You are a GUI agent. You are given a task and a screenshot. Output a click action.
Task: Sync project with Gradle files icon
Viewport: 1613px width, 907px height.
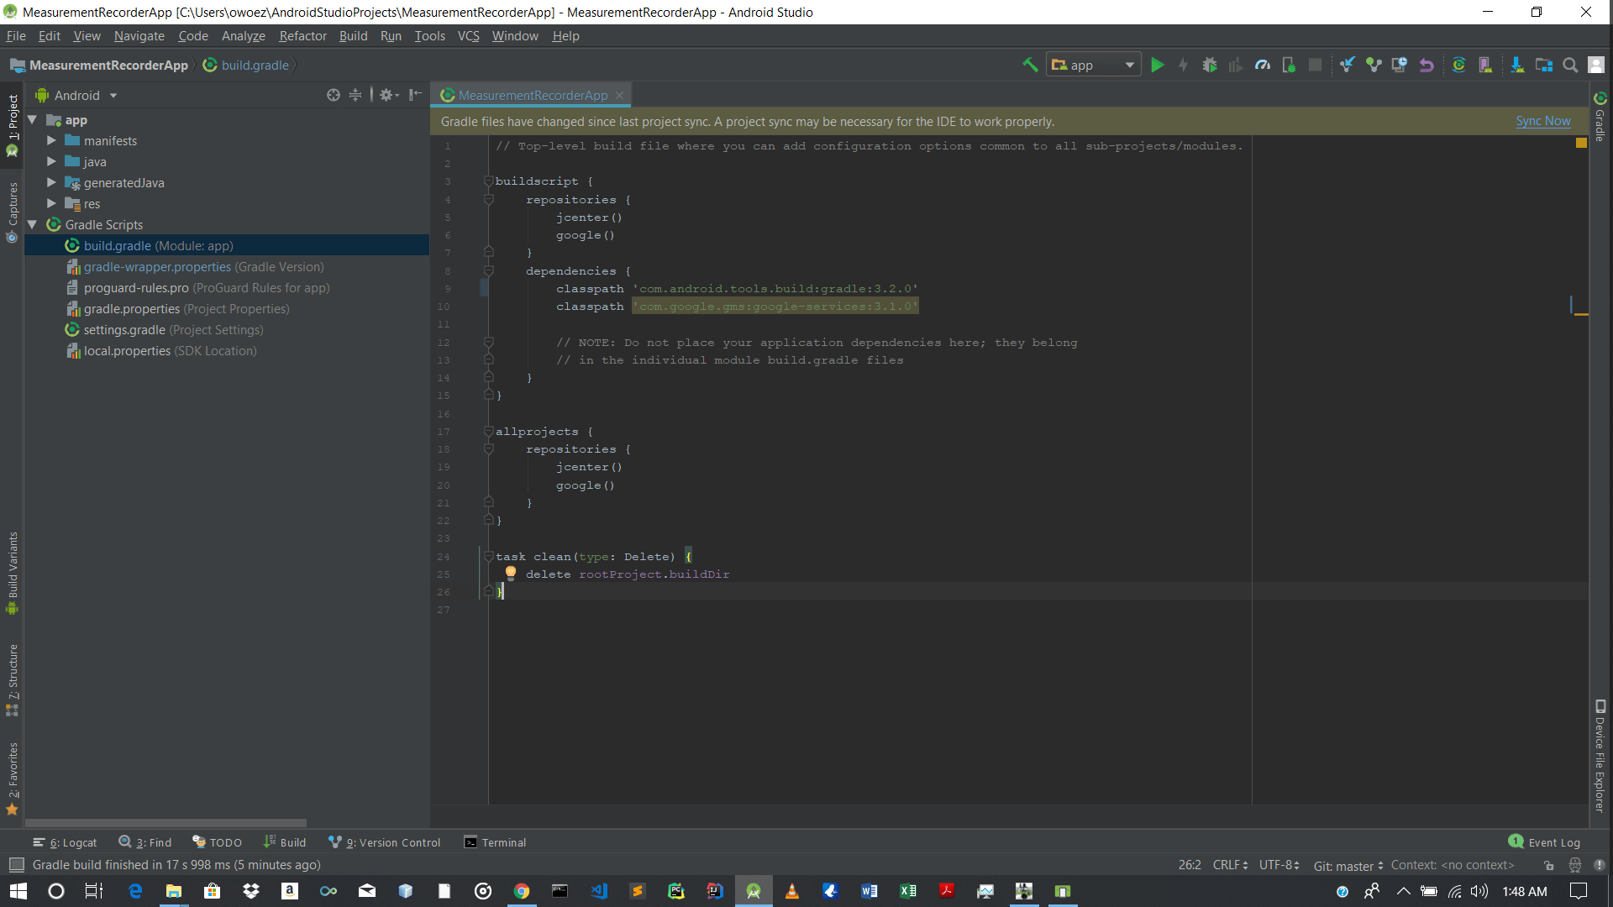point(1460,65)
